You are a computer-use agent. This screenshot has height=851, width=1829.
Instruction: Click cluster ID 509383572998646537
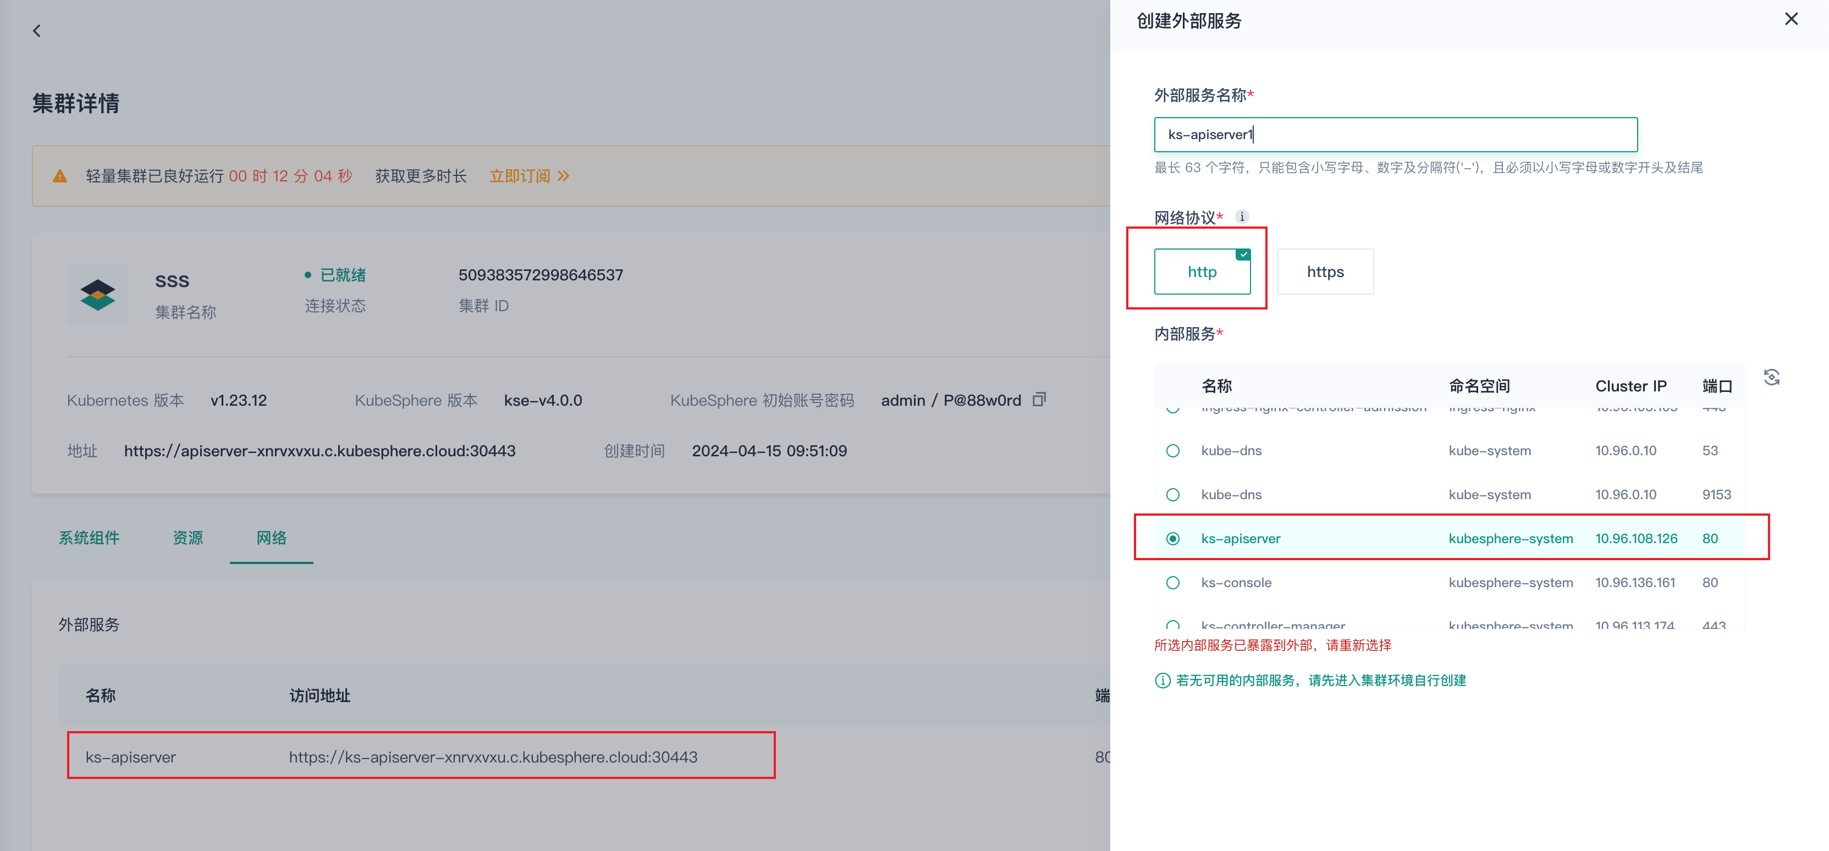(541, 275)
